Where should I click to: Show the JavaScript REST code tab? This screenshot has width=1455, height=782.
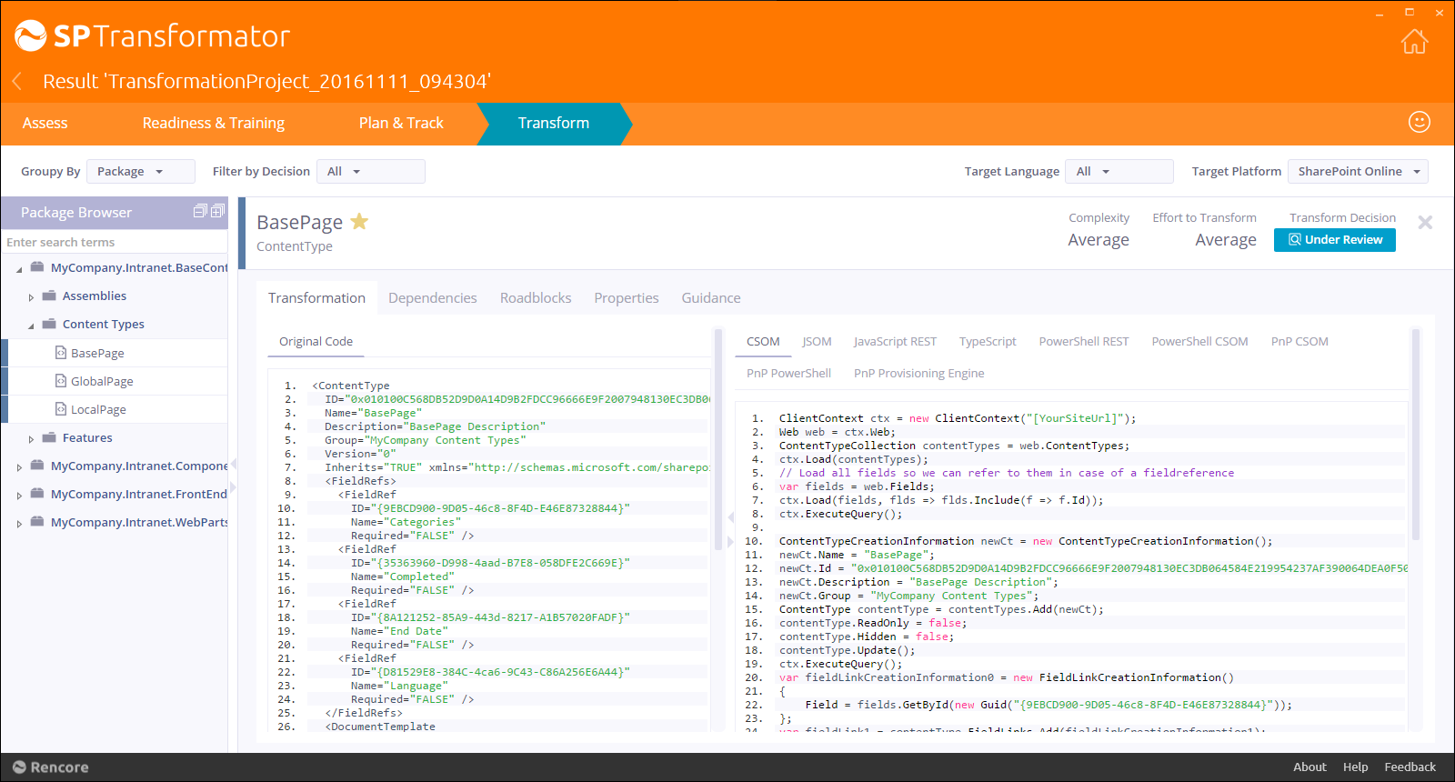(x=895, y=342)
